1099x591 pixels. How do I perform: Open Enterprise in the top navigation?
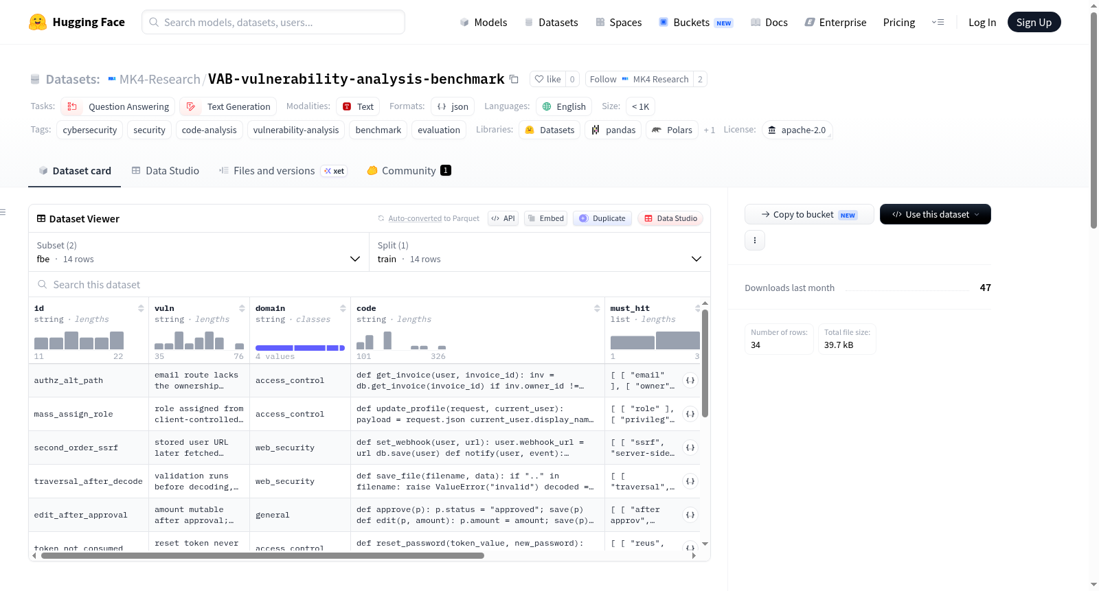(835, 22)
